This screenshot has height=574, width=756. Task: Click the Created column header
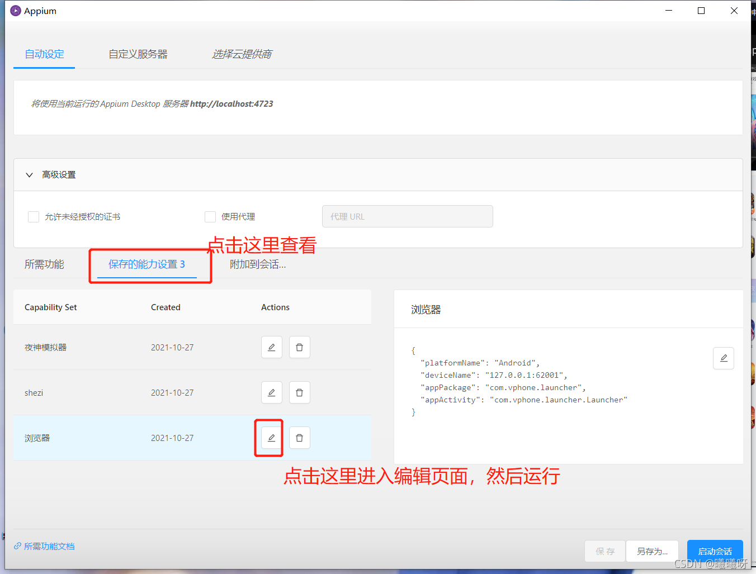(x=166, y=307)
